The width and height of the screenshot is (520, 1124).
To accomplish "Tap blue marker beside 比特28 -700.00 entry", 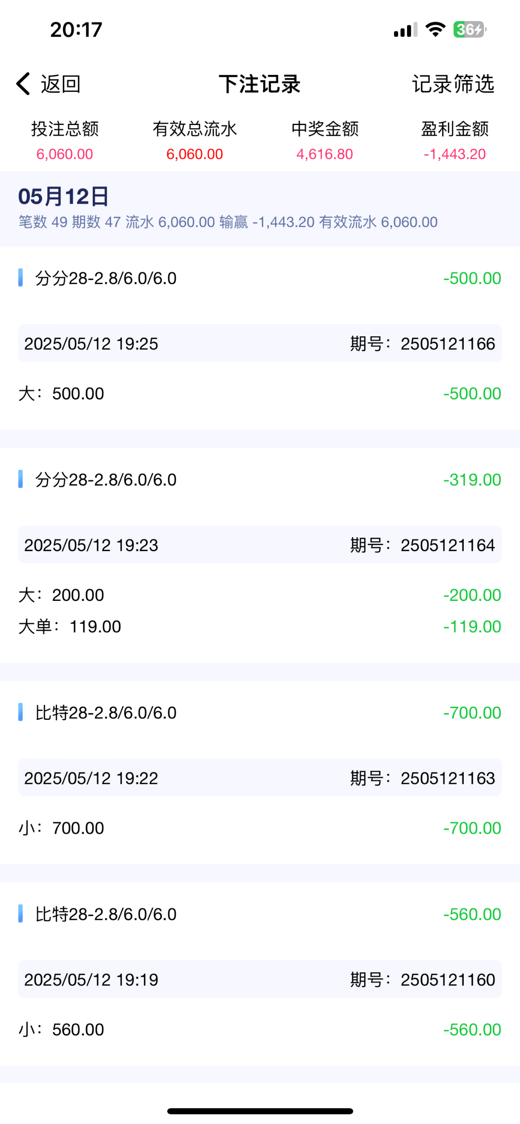I will (x=21, y=712).
